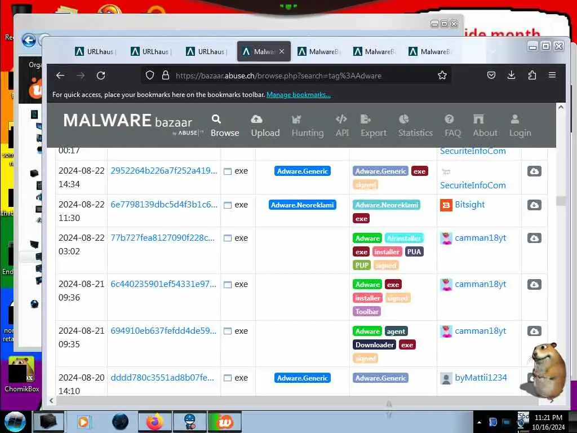577x433 pixels.
Task: Open SecuriteInfoCom reporter link in 14:34 row
Action: (x=473, y=185)
